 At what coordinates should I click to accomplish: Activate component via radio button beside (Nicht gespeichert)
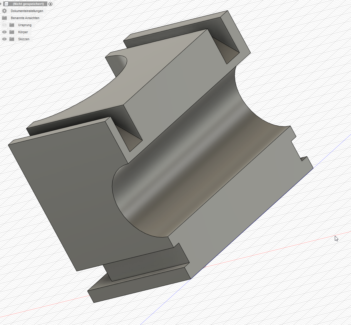tap(50, 4)
